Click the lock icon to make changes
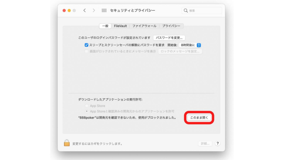This screenshot has height=160, width=284. [67, 143]
